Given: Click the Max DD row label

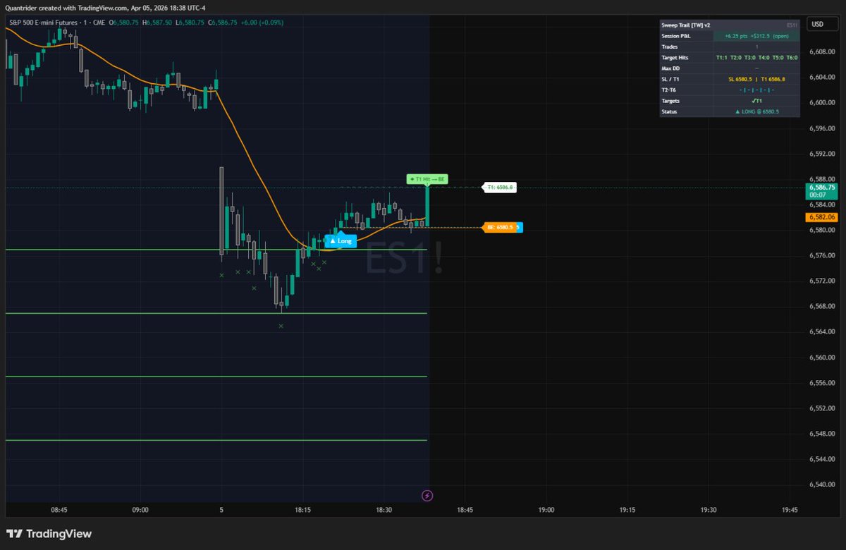Looking at the screenshot, I should click(670, 68).
